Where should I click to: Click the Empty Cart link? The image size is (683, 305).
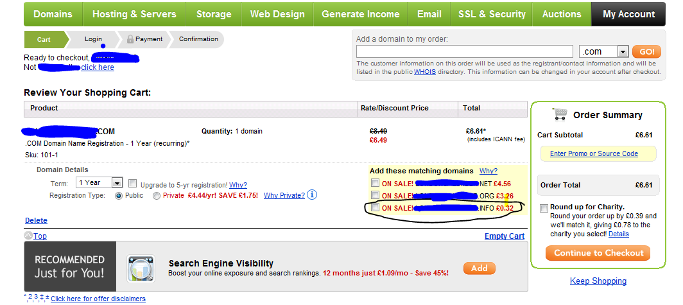click(505, 236)
